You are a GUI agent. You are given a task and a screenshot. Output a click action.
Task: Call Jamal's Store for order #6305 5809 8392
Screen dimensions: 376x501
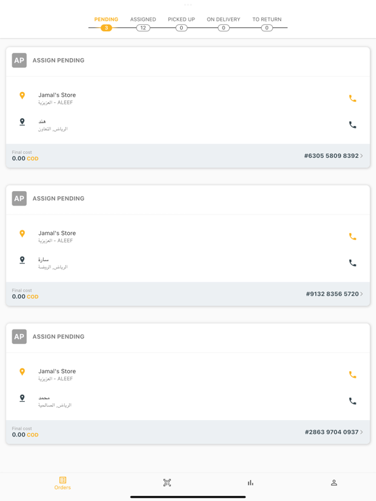352,99
